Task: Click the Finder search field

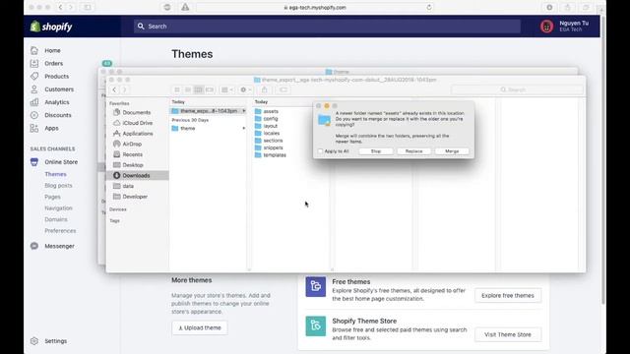Action: (x=516, y=89)
